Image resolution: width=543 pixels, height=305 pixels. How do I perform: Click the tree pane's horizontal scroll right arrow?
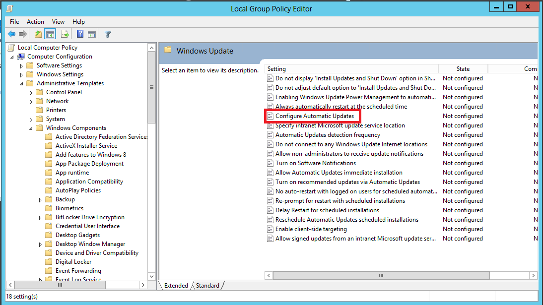143,285
